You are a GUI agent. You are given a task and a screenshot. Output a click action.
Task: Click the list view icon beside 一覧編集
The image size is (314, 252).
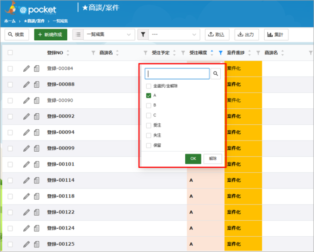78,34
